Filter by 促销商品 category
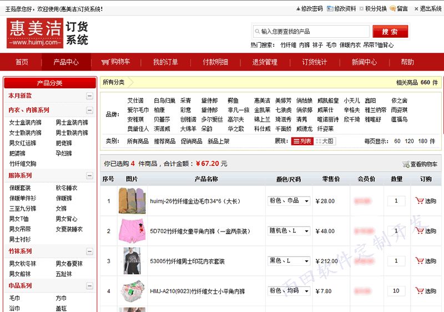The image size is (444, 312). [191, 141]
